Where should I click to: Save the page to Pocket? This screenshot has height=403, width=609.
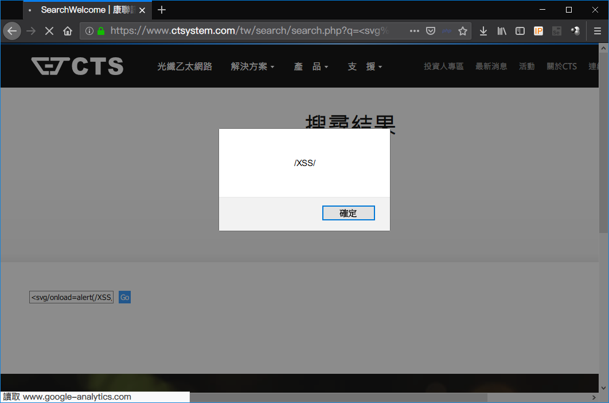(x=431, y=31)
